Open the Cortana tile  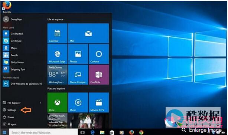click(x=99, y=54)
